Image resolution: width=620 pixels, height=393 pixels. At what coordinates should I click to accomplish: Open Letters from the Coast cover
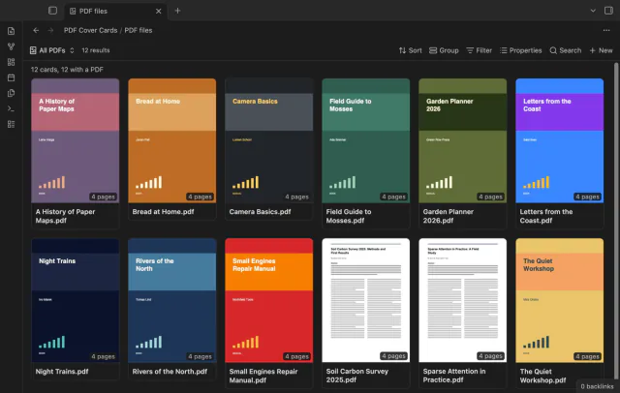(x=560, y=140)
